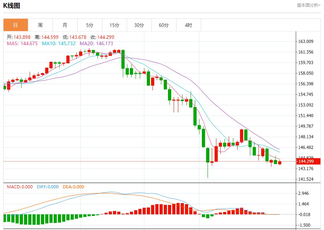Screen dimensions: 324x230
Task: Switch to the 月 monthly tab
Action: [65, 25]
